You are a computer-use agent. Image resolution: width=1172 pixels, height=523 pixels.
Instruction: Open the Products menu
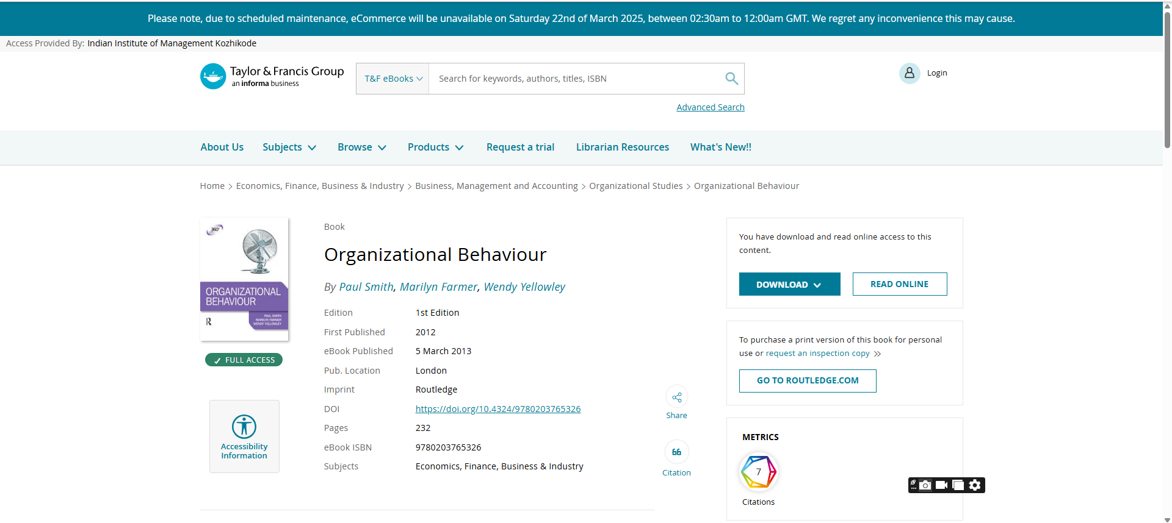(435, 148)
